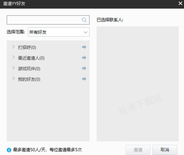Click the arrow icon next to 游戏玩伴
Viewport: 184px width, 155px height.
pyautogui.click(x=84, y=68)
